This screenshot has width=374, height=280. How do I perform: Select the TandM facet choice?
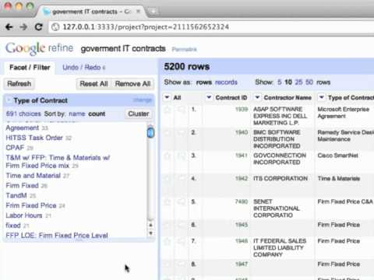pos(16,195)
